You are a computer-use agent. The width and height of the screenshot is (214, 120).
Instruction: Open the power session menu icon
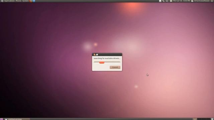(x=212, y=1)
